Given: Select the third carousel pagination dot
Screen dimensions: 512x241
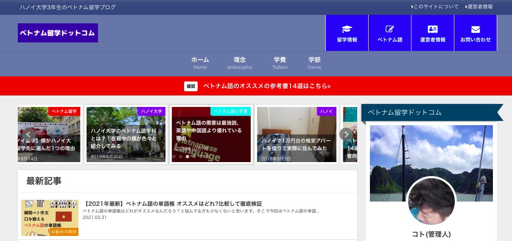Looking at the screenshot, I should pos(187,157).
